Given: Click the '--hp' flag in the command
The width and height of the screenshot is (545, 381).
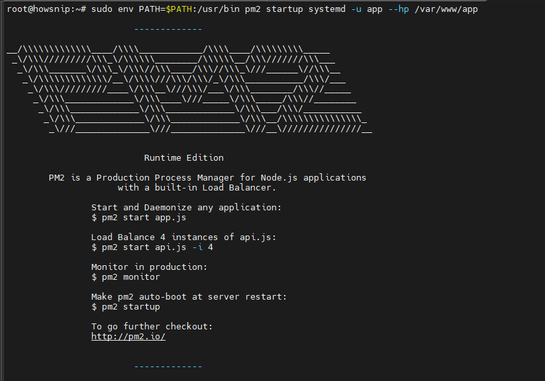Looking at the screenshot, I should pyautogui.click(x=399, y=9).
